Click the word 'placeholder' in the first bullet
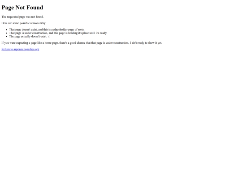 pyautogui.click(x=60, y=29)
